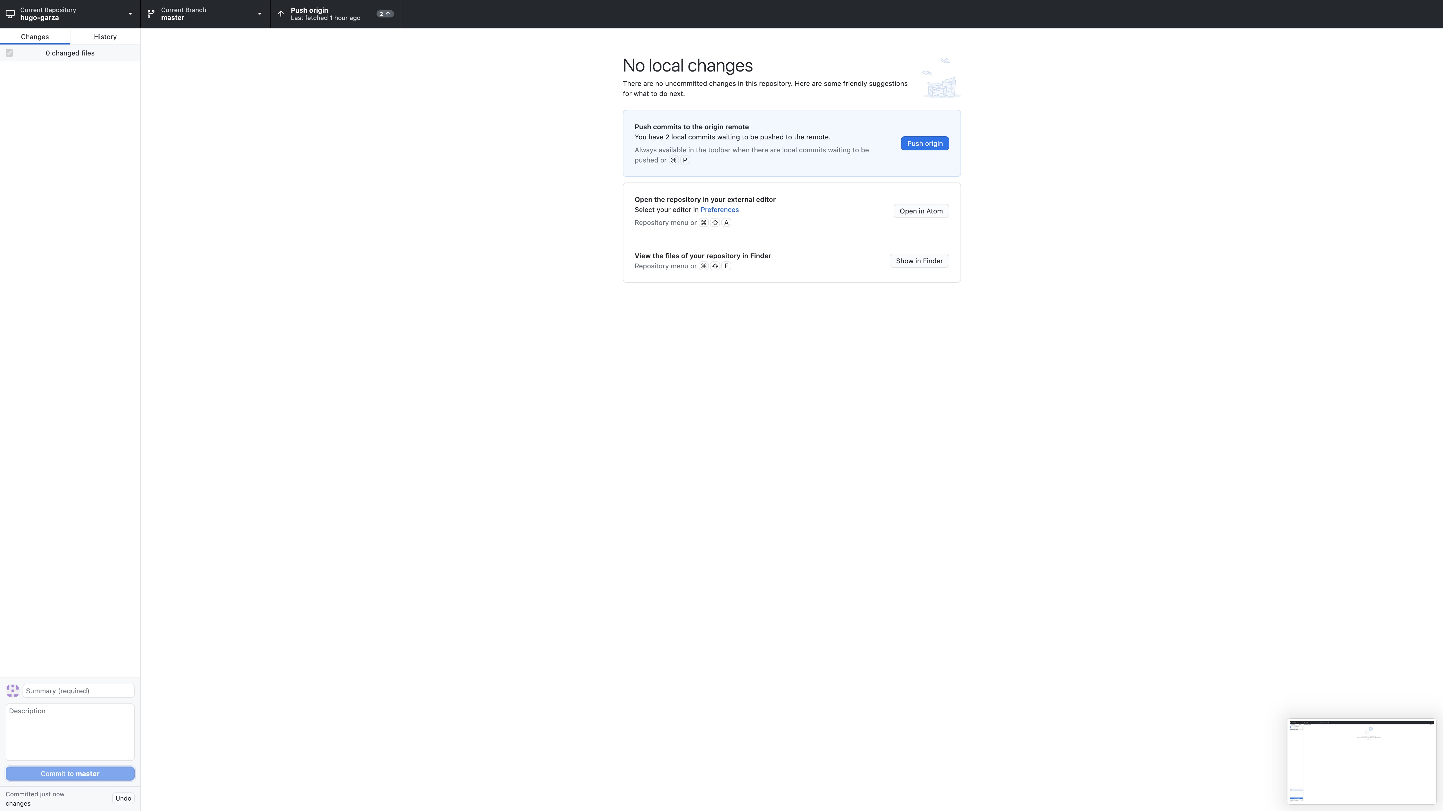Focus the Summary (required) input field

78,691
